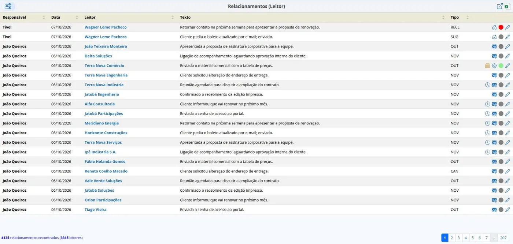Click the clock icon in Terra Nova Serviços row
This screenshot has height=244, width=513.
(488, 142)
